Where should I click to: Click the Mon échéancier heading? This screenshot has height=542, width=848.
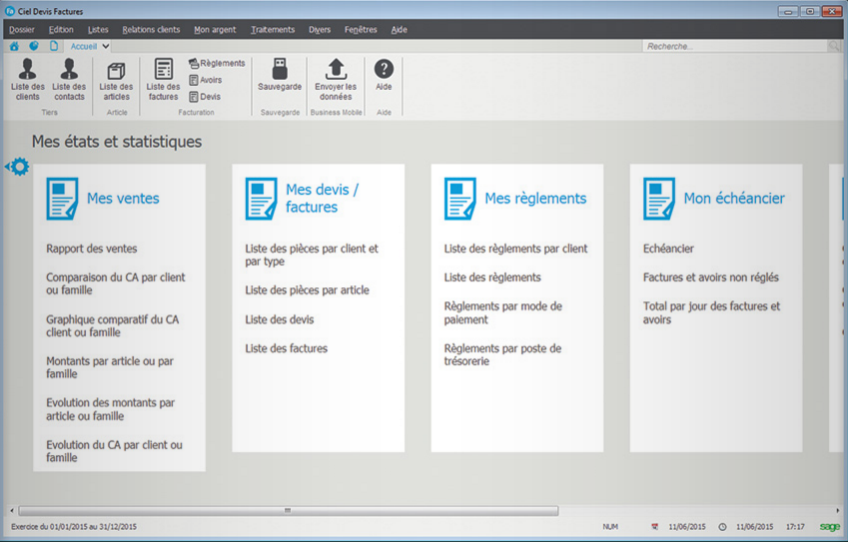734,199
